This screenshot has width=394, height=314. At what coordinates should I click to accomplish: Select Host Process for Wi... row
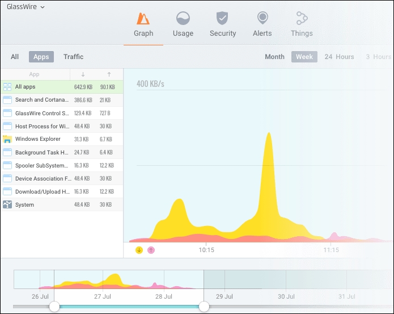(62, 126)
